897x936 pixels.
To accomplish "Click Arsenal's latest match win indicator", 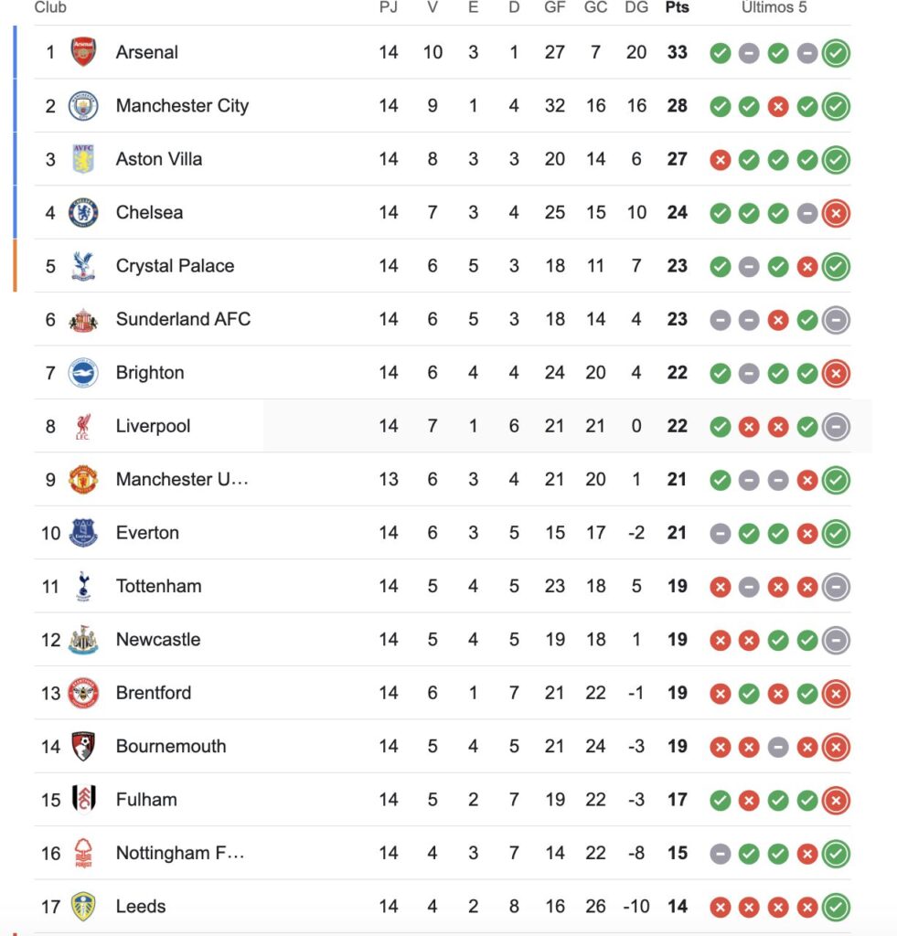I will 836,53.
